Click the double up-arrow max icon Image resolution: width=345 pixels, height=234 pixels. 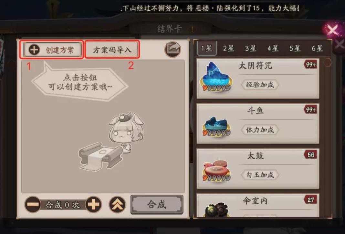118,204
